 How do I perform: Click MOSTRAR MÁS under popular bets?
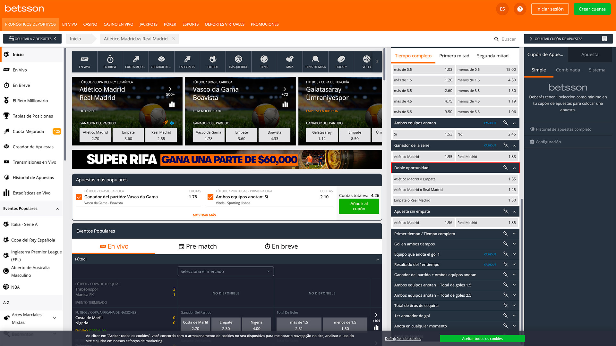coord(204,215)
